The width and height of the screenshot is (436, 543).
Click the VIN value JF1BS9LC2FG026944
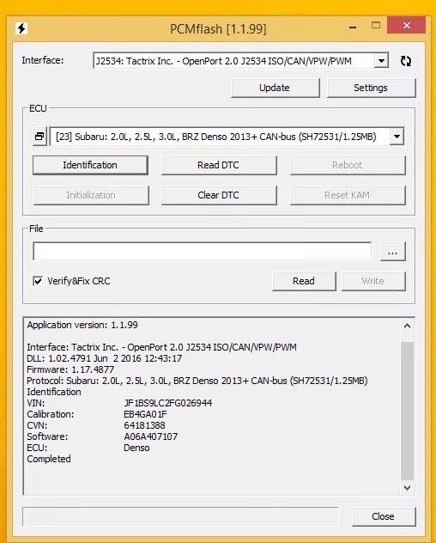pos(168,403)
